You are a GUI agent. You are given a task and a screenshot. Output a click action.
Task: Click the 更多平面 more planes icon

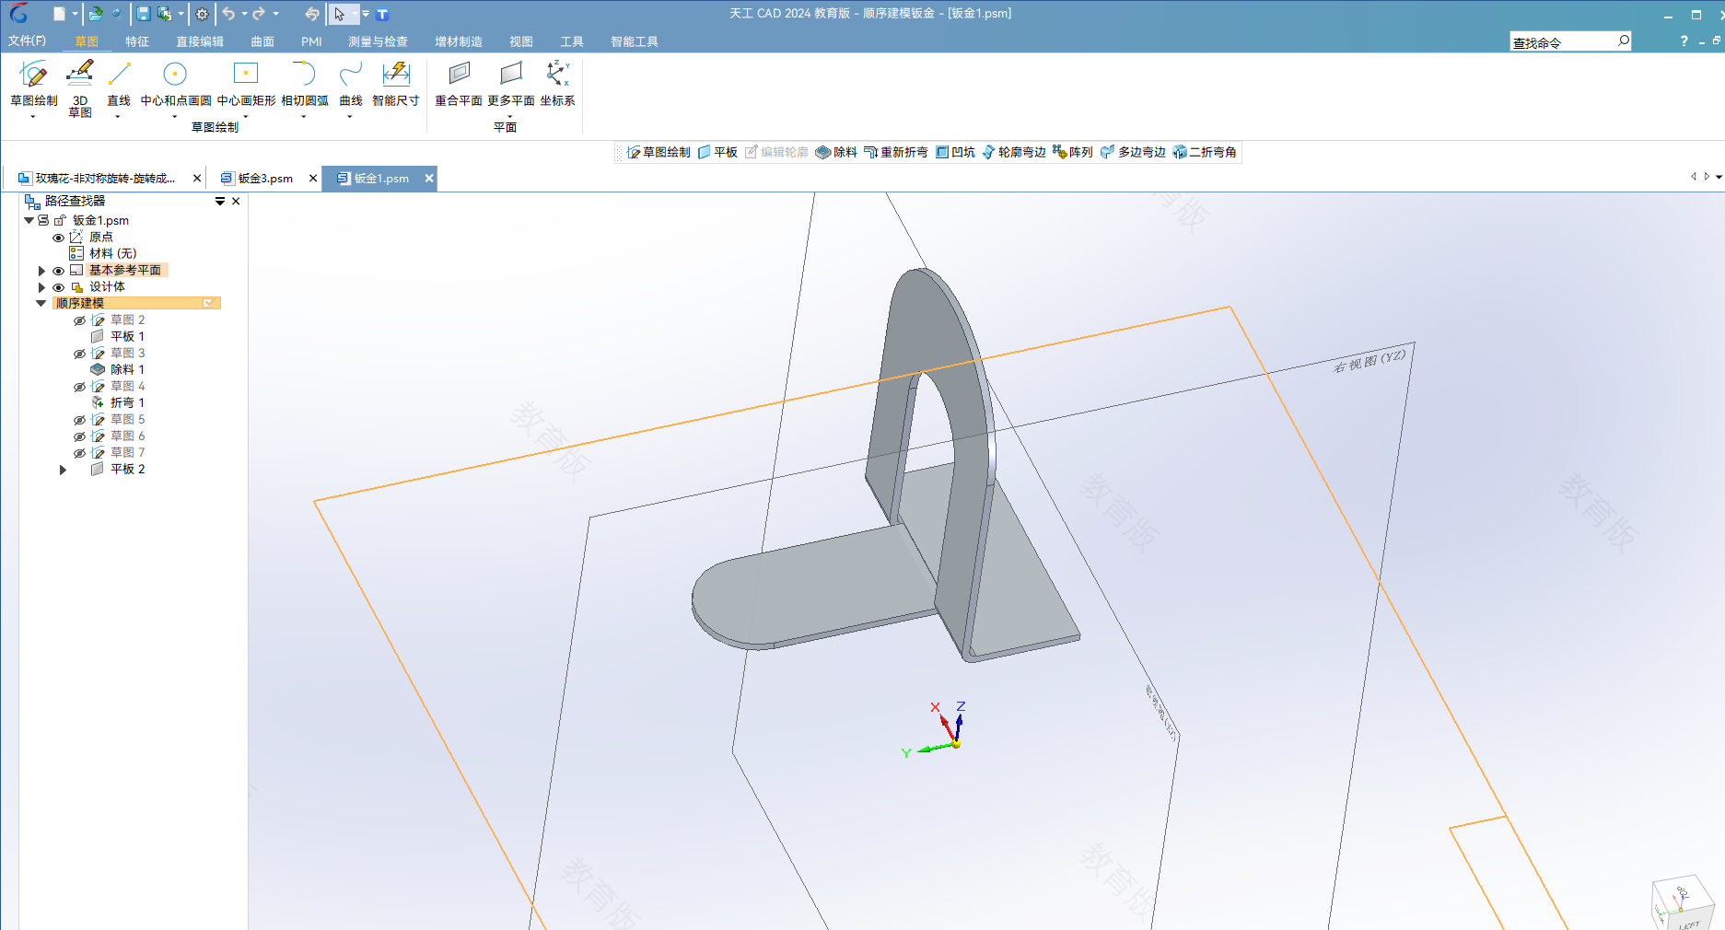click(511, 74)
